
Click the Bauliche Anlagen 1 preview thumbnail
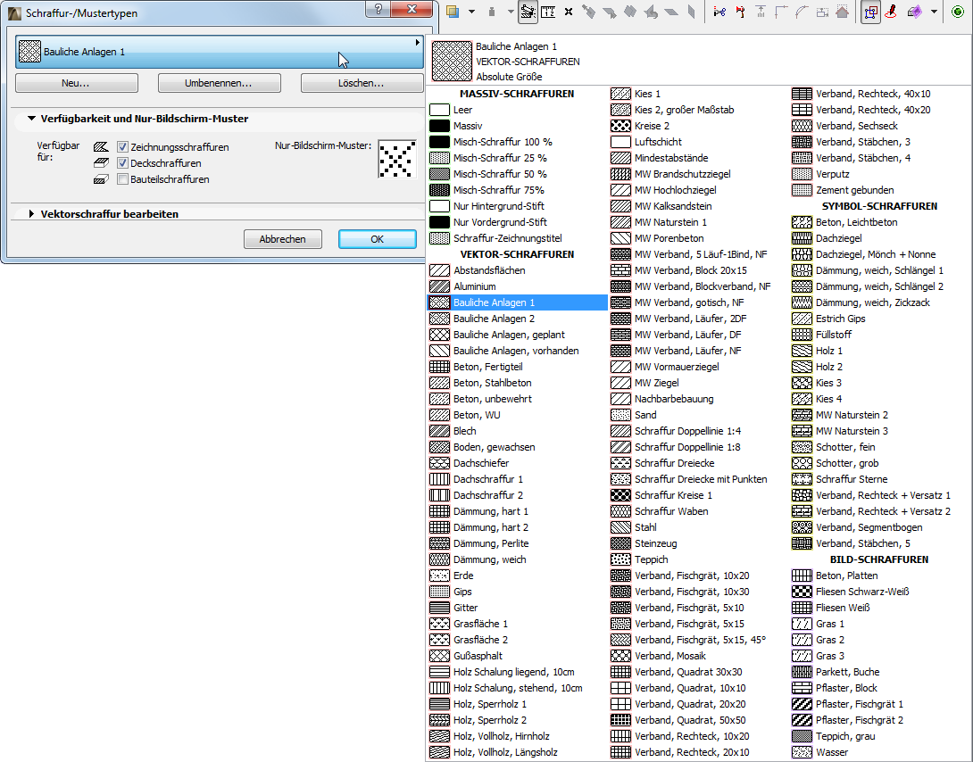pos(452,61)
